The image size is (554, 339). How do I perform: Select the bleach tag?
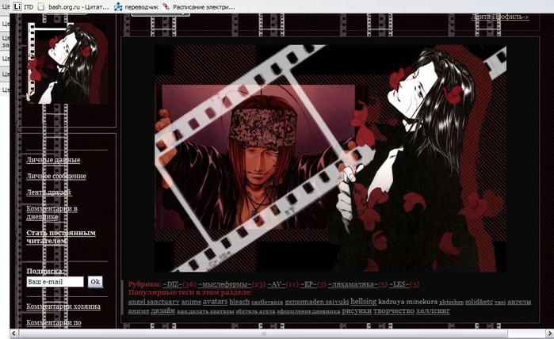click(x=239, y=302)
